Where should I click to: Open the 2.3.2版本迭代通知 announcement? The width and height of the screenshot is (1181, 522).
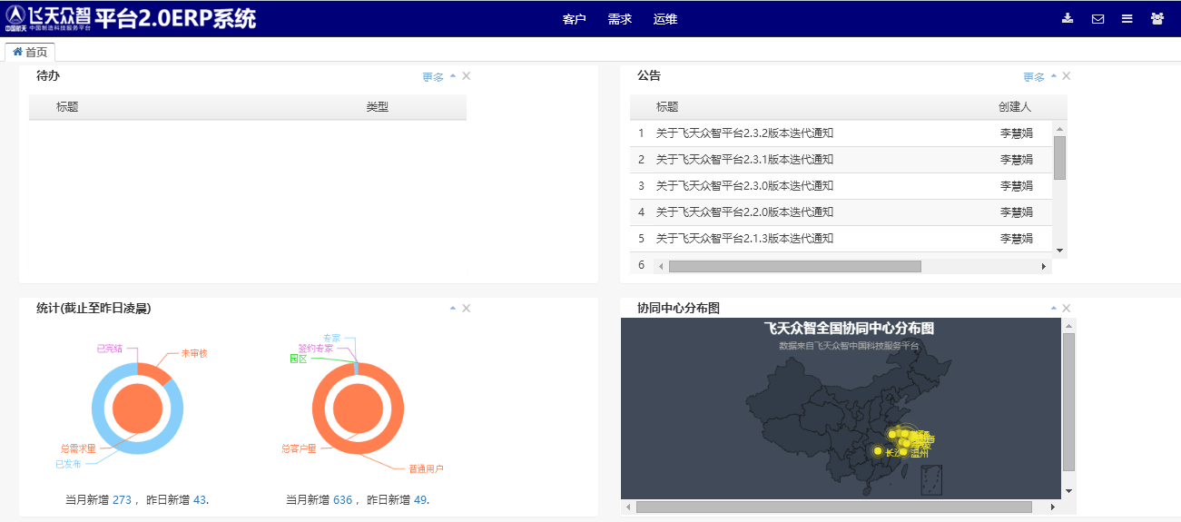pyautogui.click(x=744, y=133)
